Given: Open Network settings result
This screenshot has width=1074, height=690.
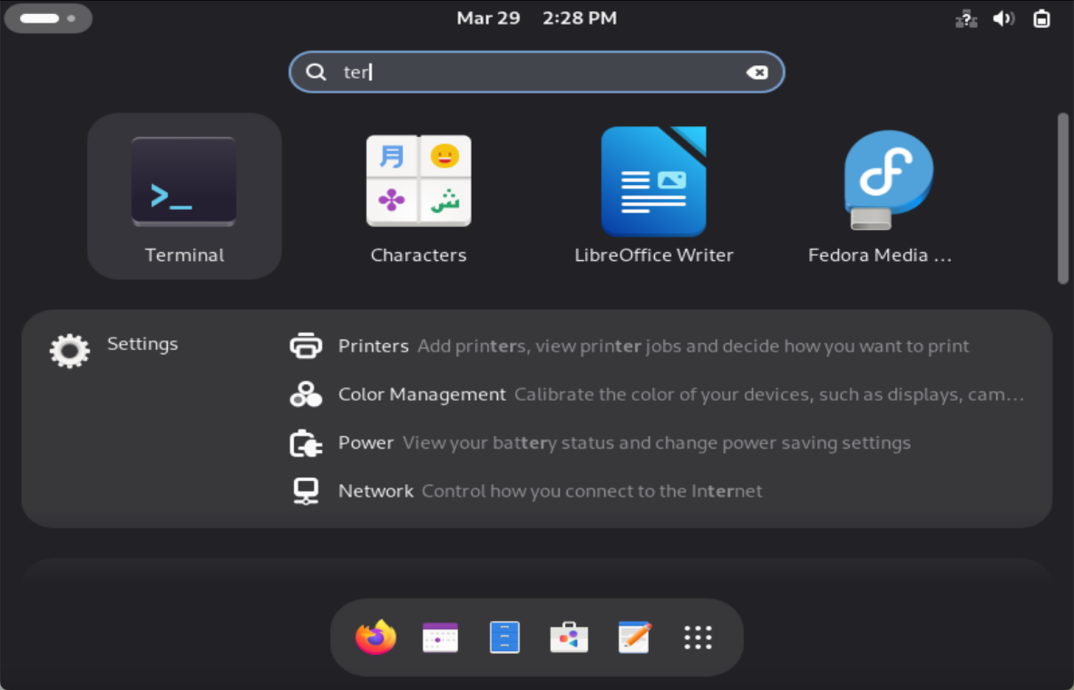Looking at the screenshot, I should point(375,491).
